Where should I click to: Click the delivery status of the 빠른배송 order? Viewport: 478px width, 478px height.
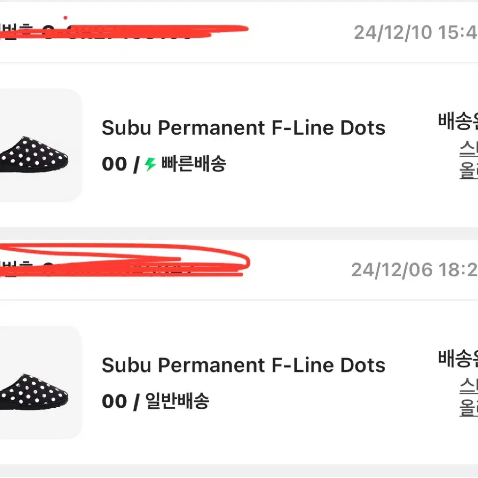point(458,121)
